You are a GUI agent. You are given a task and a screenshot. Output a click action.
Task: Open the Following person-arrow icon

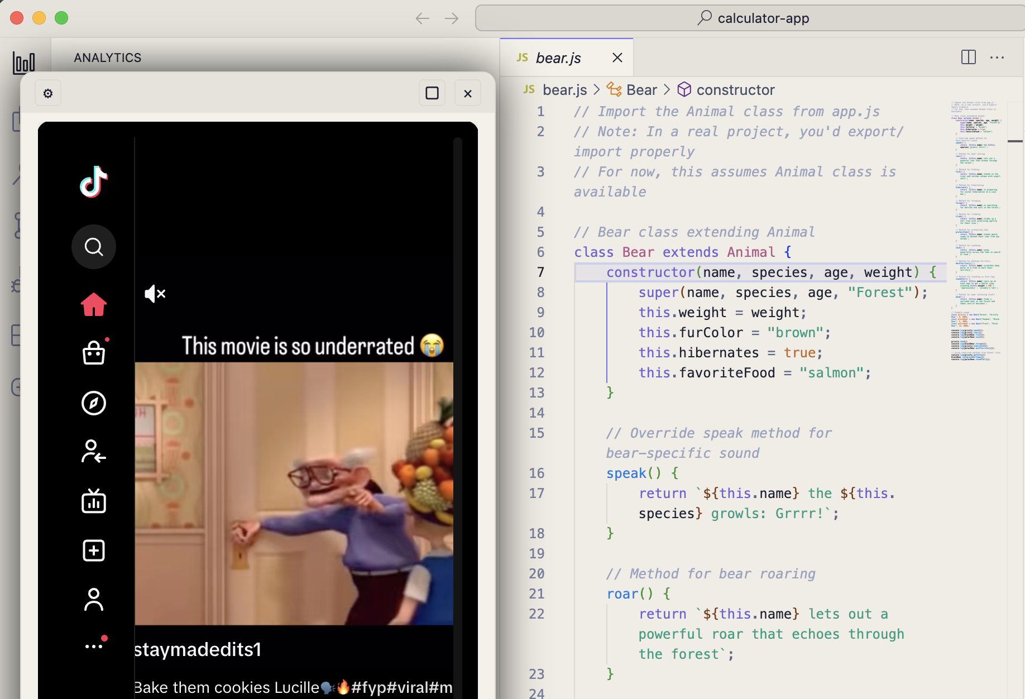point(94,452)
